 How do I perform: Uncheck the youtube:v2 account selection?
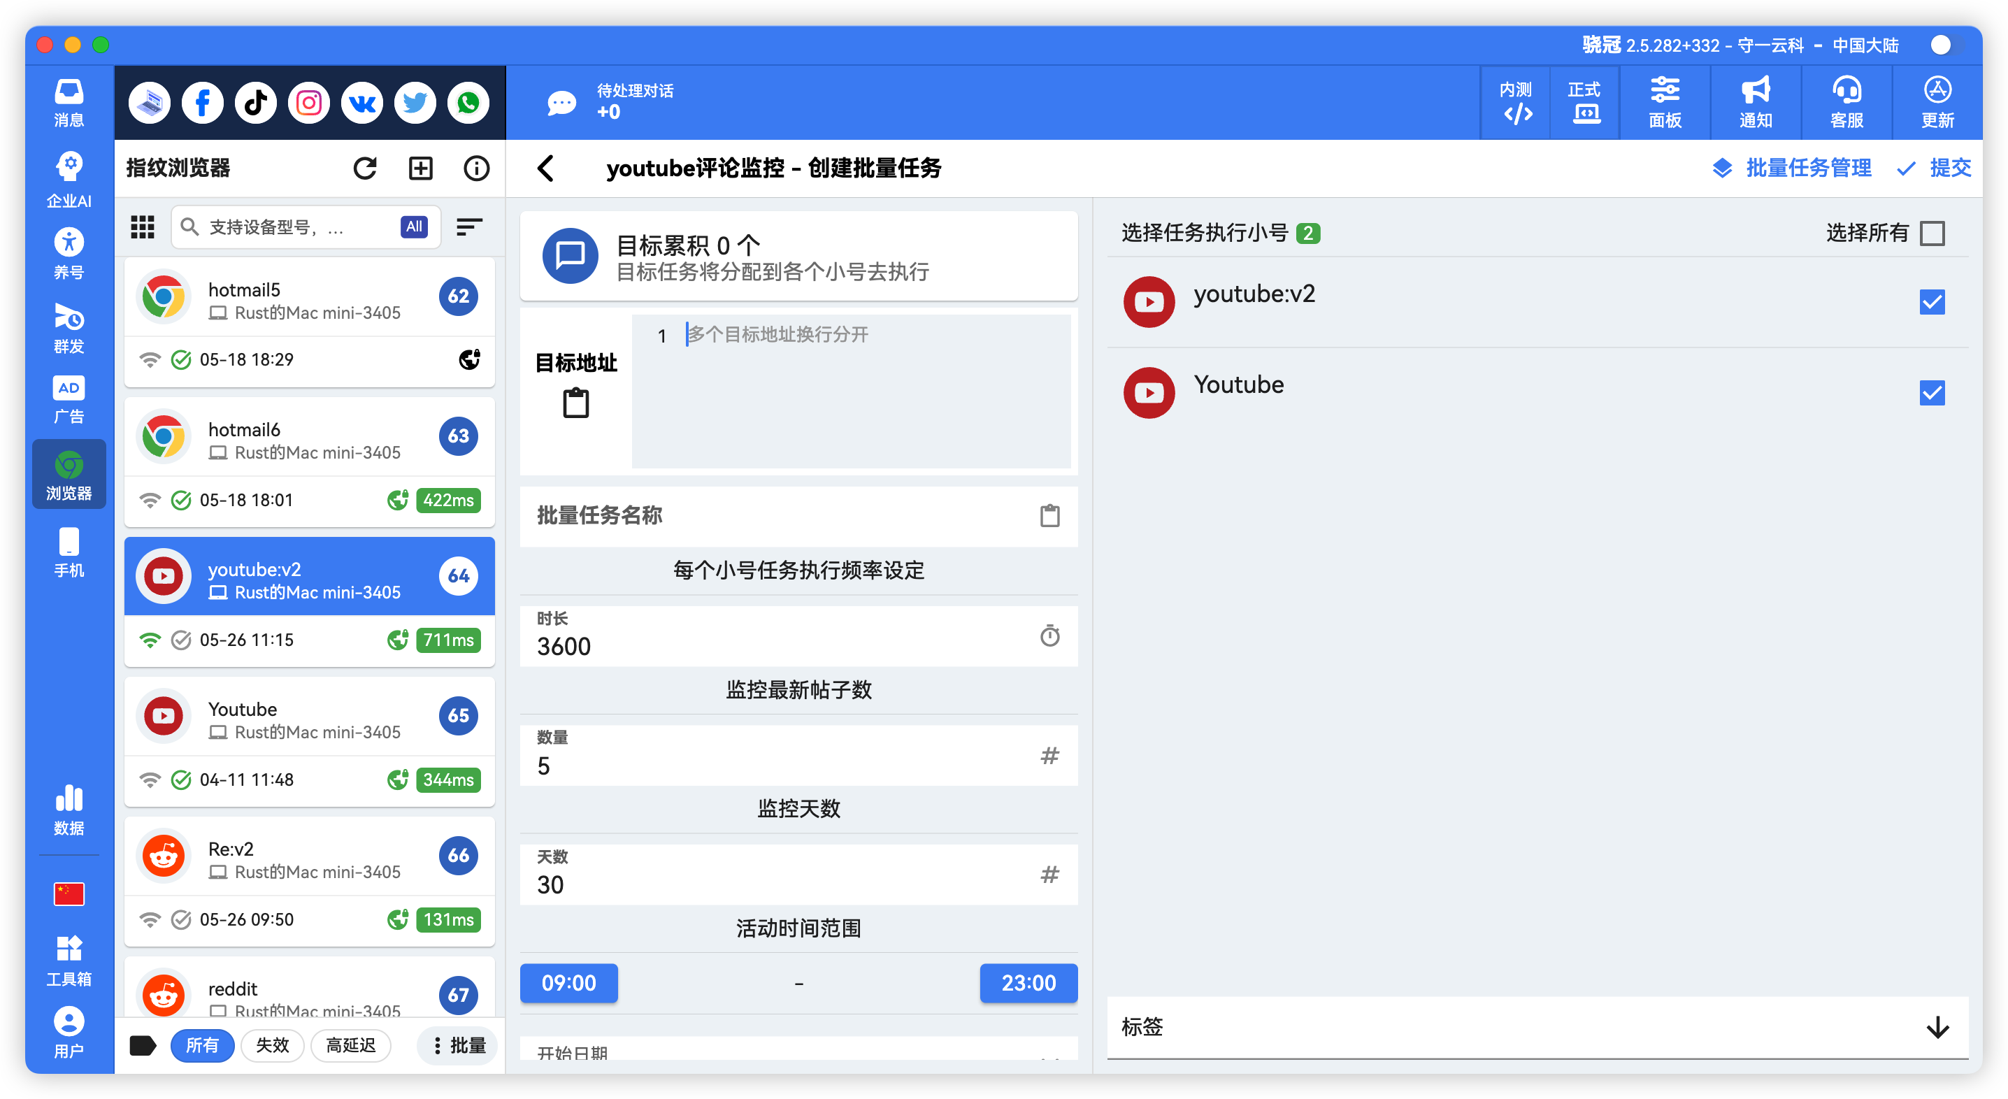[x=1932, y=301]
